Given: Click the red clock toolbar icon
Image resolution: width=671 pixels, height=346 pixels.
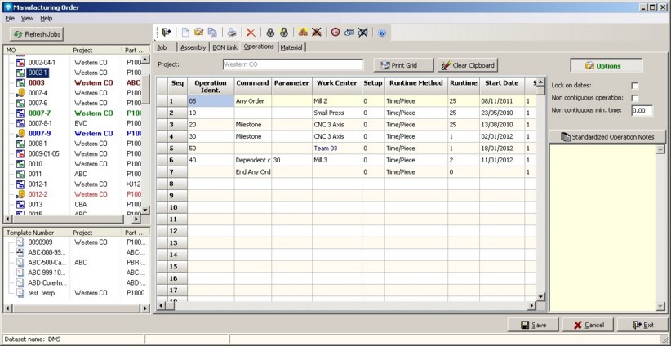Looking at the screenshot, I should (335, 33).
